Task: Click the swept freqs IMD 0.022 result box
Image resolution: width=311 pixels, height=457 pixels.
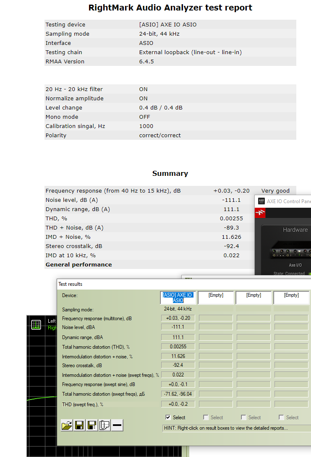Action: [x=178, y=374]
